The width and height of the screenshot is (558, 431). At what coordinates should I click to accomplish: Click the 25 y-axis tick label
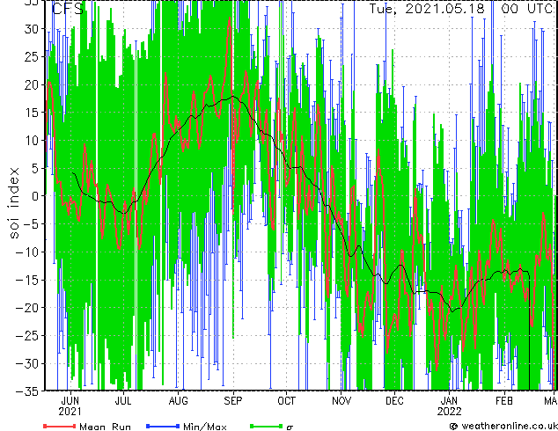click(31, 57)
